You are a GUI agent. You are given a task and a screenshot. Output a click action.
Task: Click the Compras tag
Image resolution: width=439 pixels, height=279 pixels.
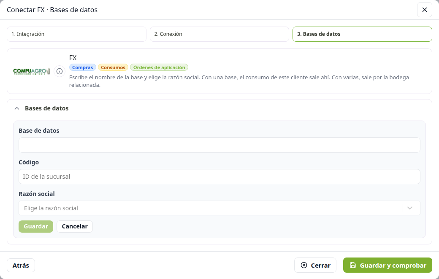[x=83, y=67]
